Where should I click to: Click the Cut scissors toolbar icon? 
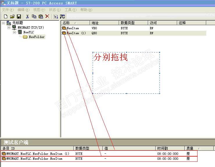(27, 17)
